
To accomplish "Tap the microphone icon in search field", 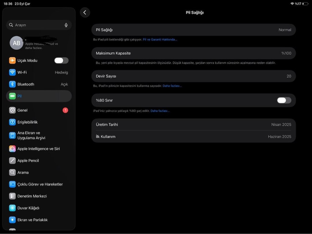I will [x=66, y=25].
